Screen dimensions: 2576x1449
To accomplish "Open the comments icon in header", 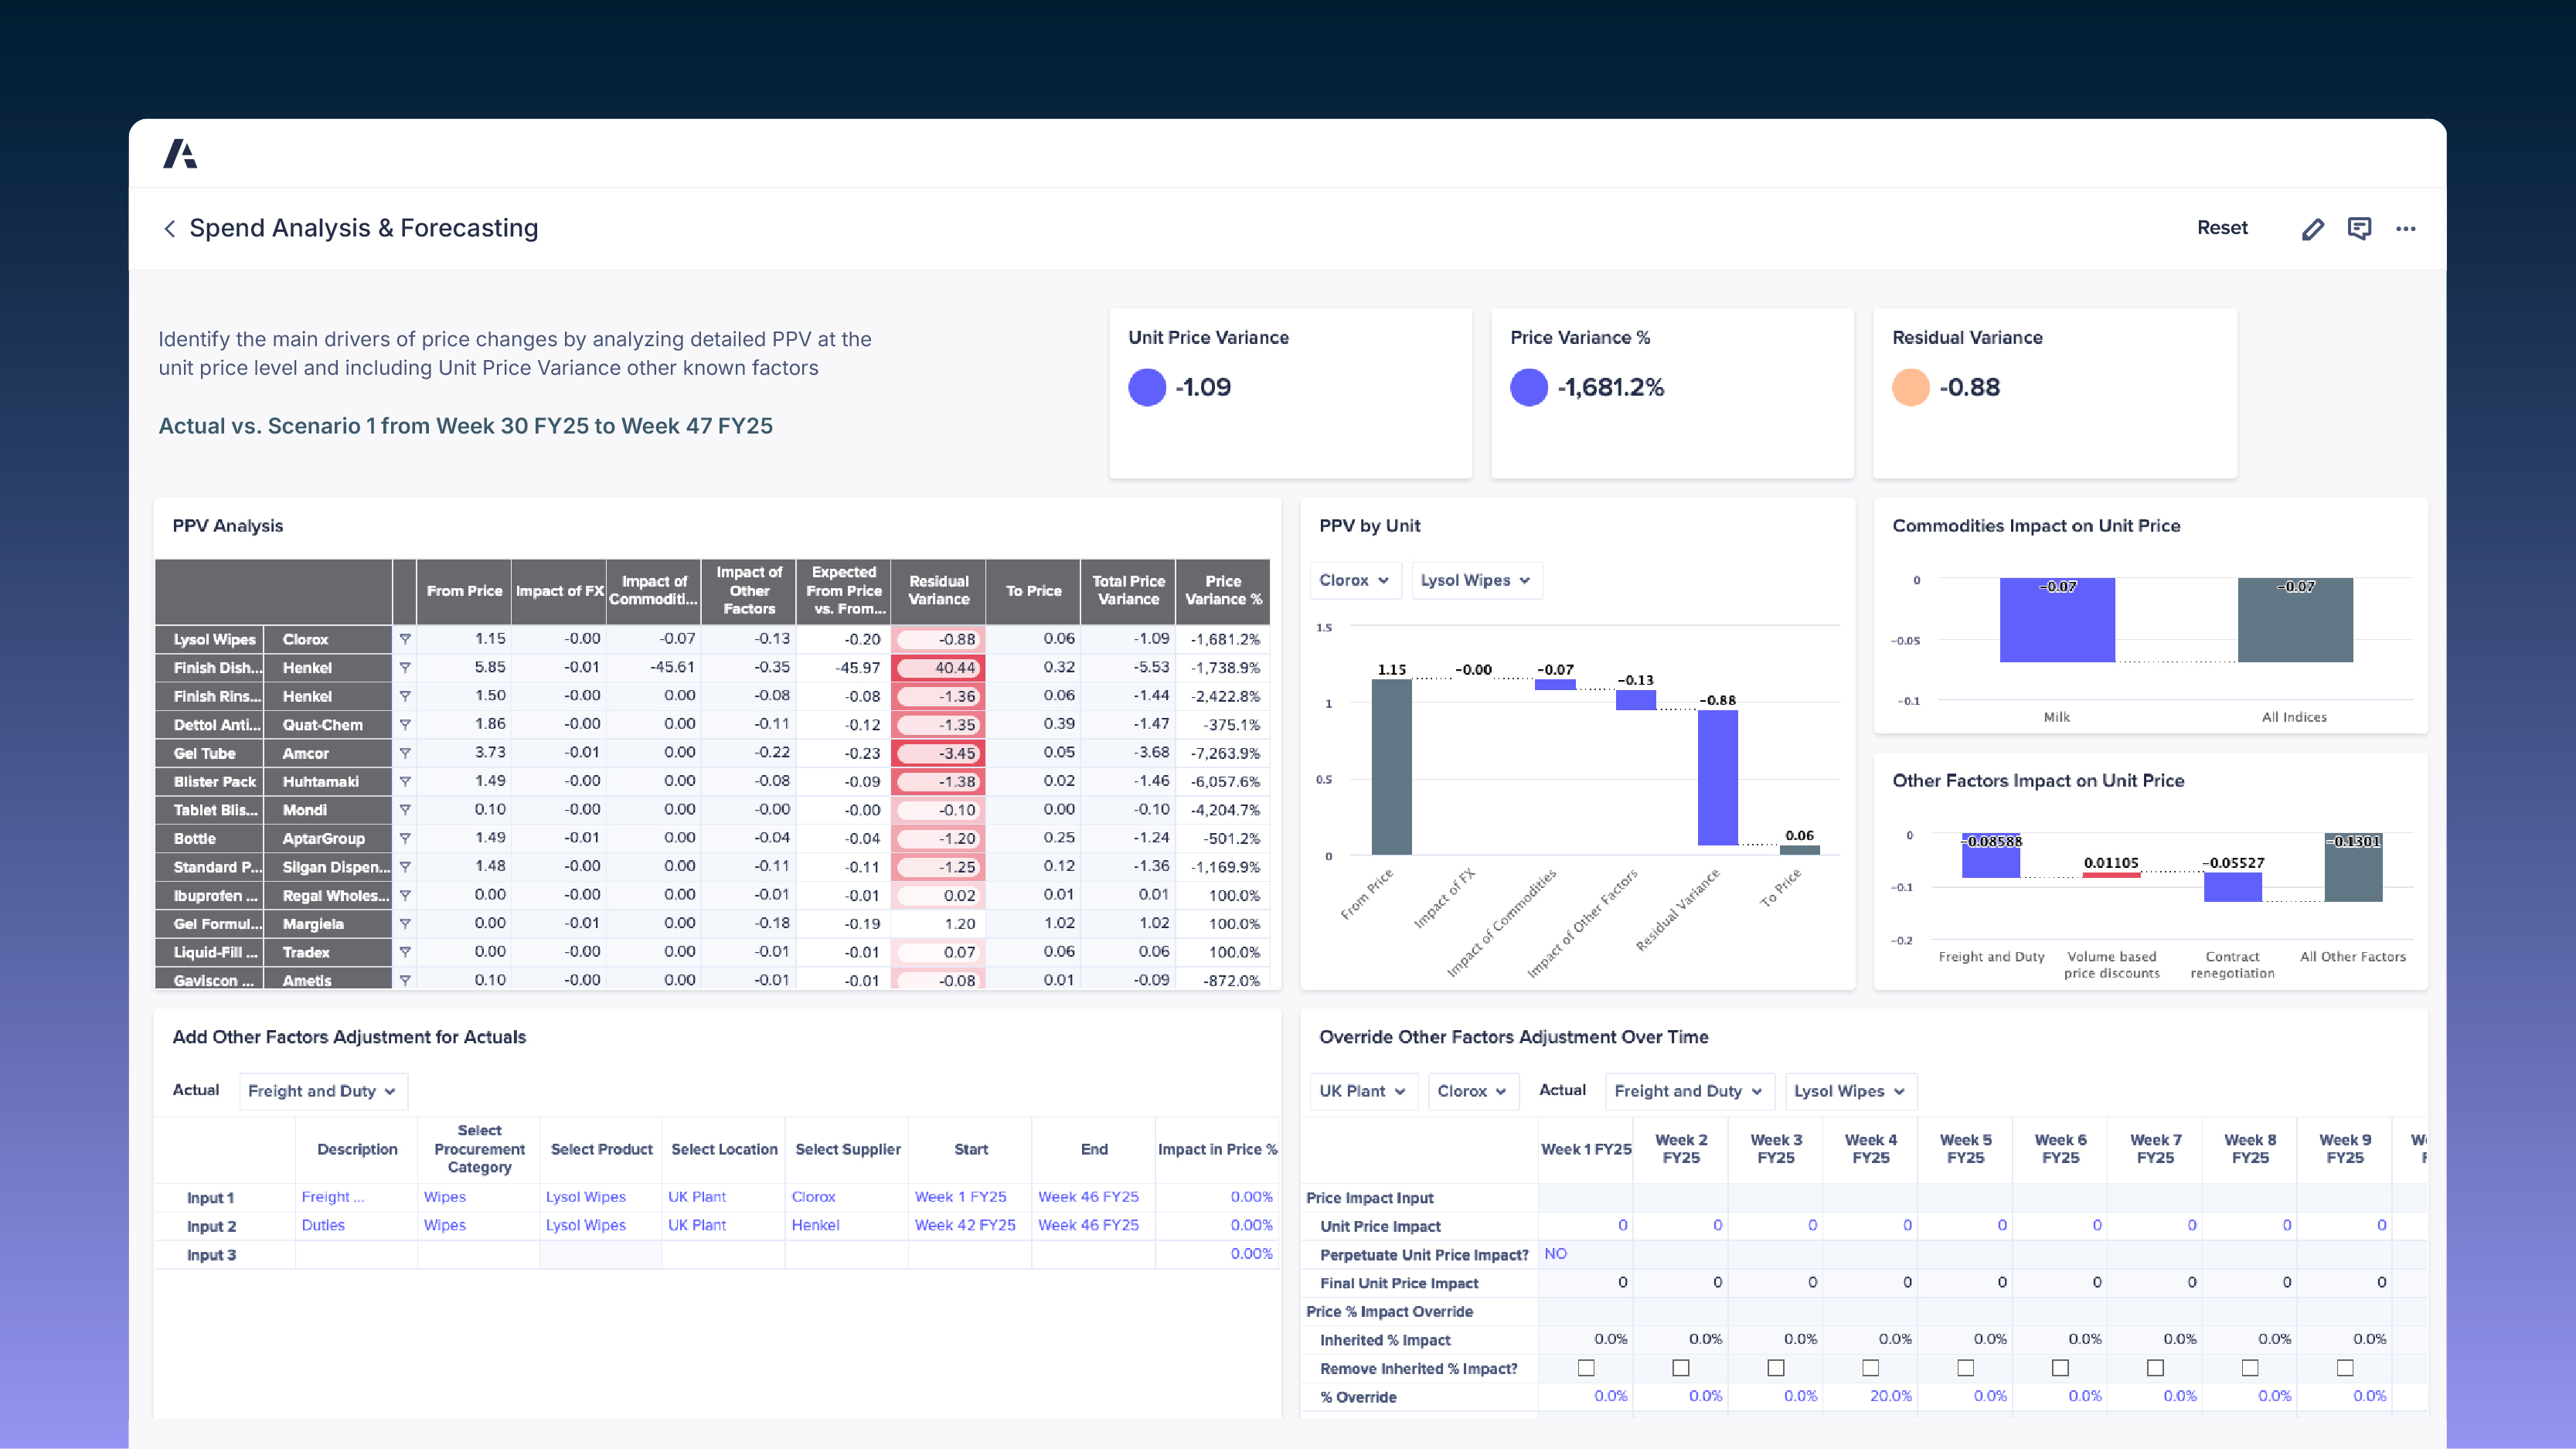I will pyautogui.click(x=2359, y=229).
